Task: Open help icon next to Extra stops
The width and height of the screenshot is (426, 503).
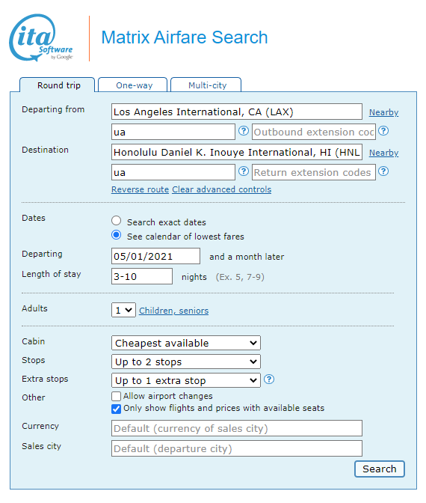Action: click(269, 379)
